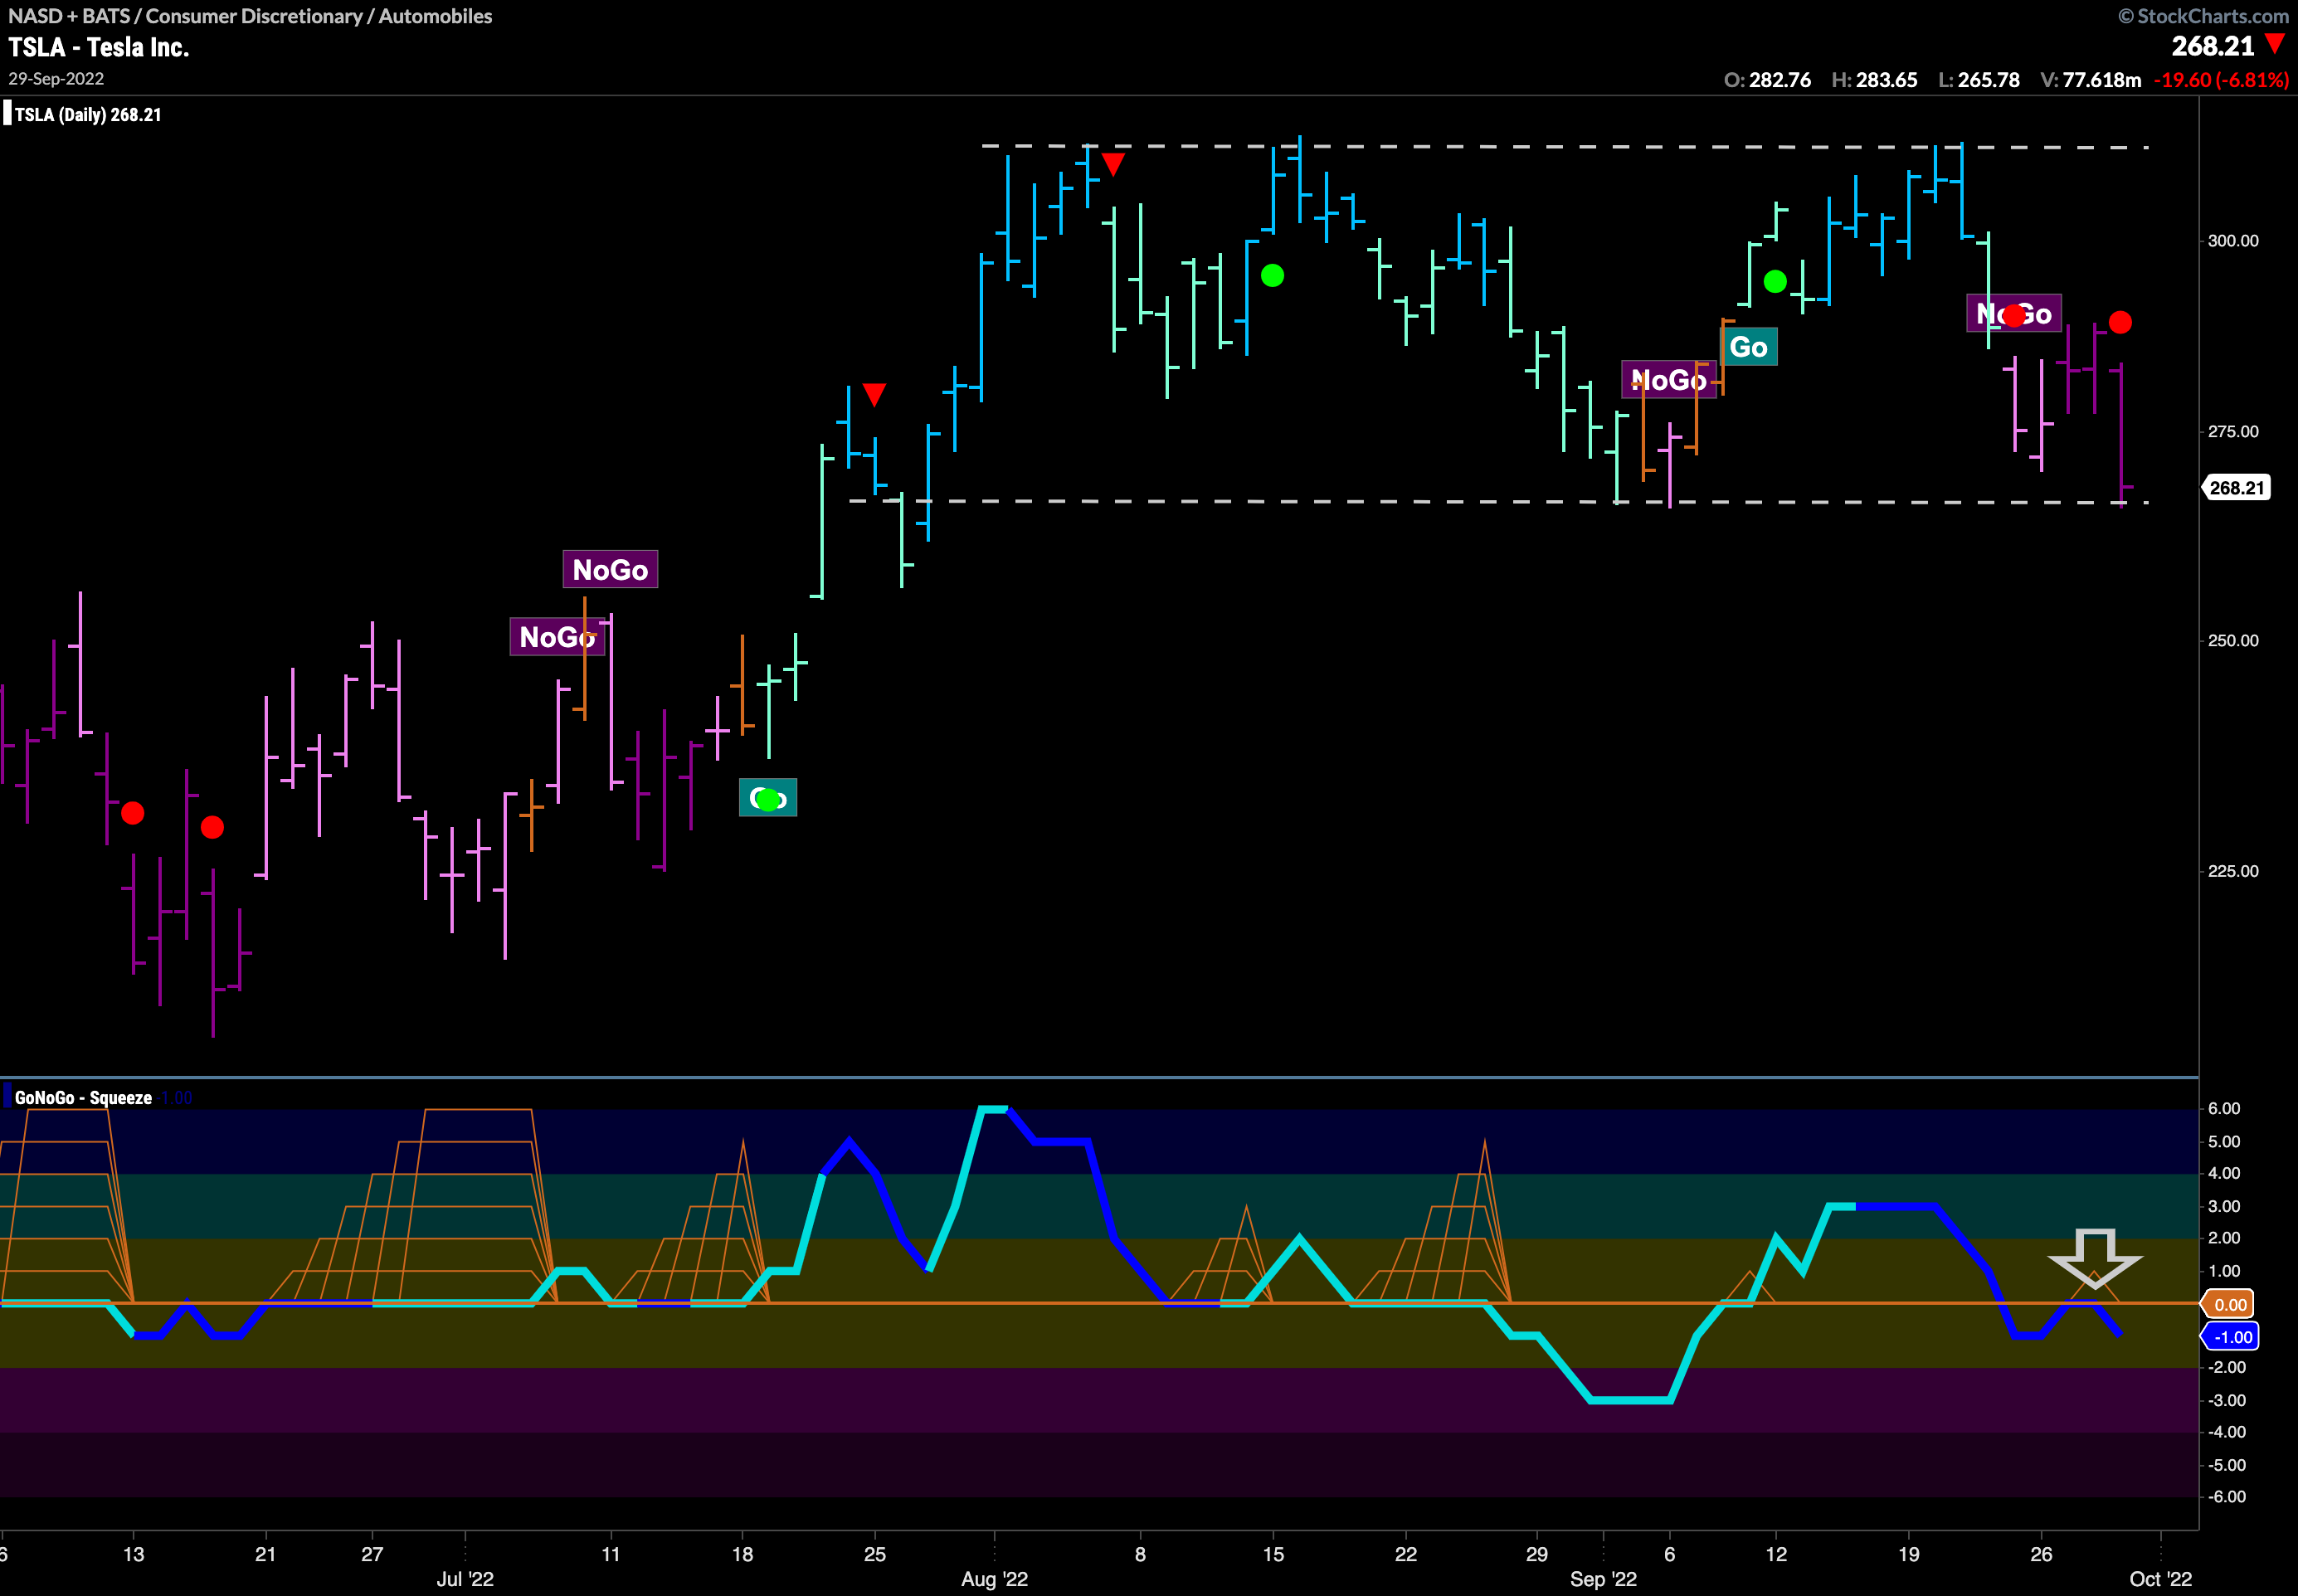Image resolution: width=2298 pixels, height=1596 pixels.
Task: Click the TSLA (Daily) 268.21 legend
Action: point(88,114)
